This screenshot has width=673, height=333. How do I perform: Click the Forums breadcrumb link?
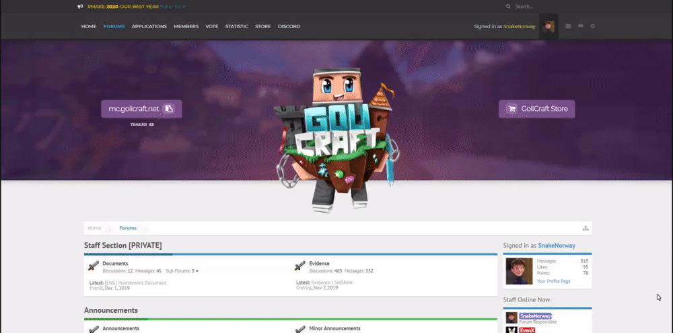click(x=128, y=228)
